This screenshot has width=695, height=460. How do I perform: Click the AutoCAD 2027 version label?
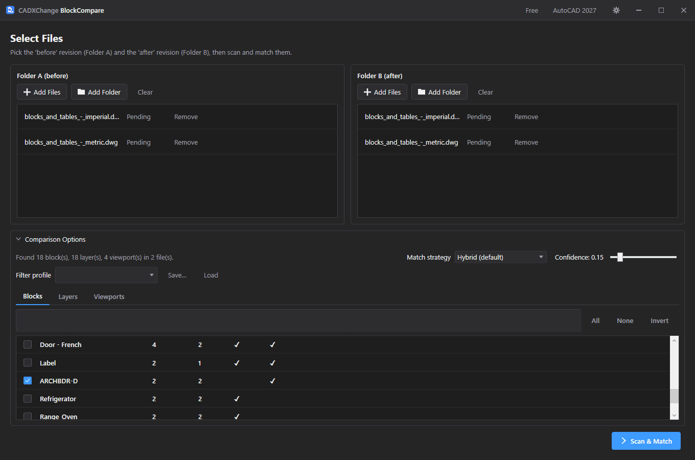point(574,10)
